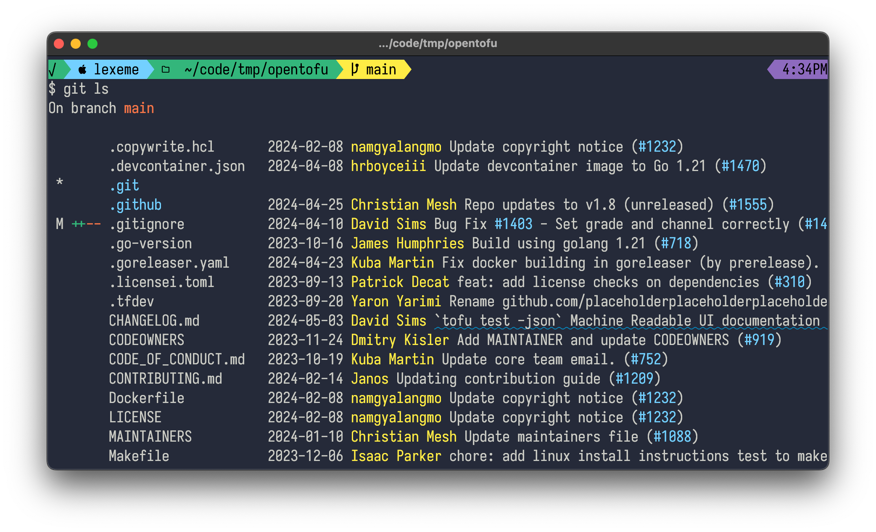Click the ++-- diff stat indicator

(86, 224)
